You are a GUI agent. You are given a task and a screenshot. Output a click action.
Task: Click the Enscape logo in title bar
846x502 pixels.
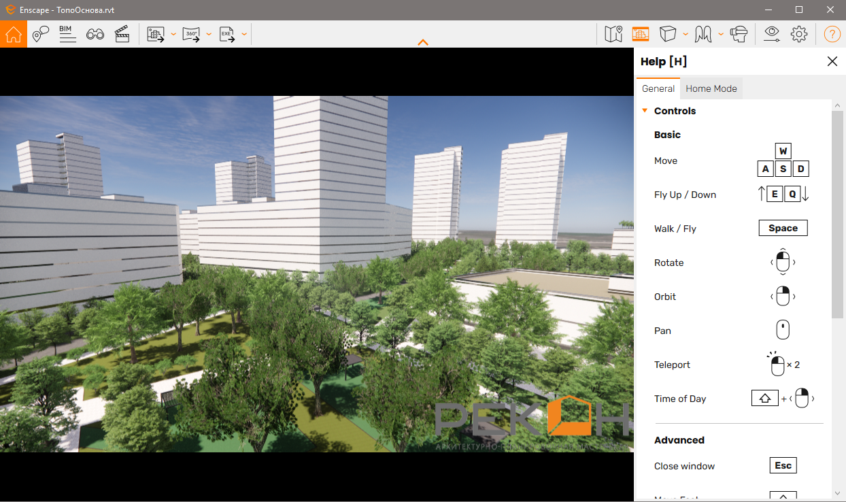point(10,10)
